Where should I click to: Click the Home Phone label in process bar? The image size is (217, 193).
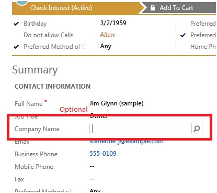[203, 47]
